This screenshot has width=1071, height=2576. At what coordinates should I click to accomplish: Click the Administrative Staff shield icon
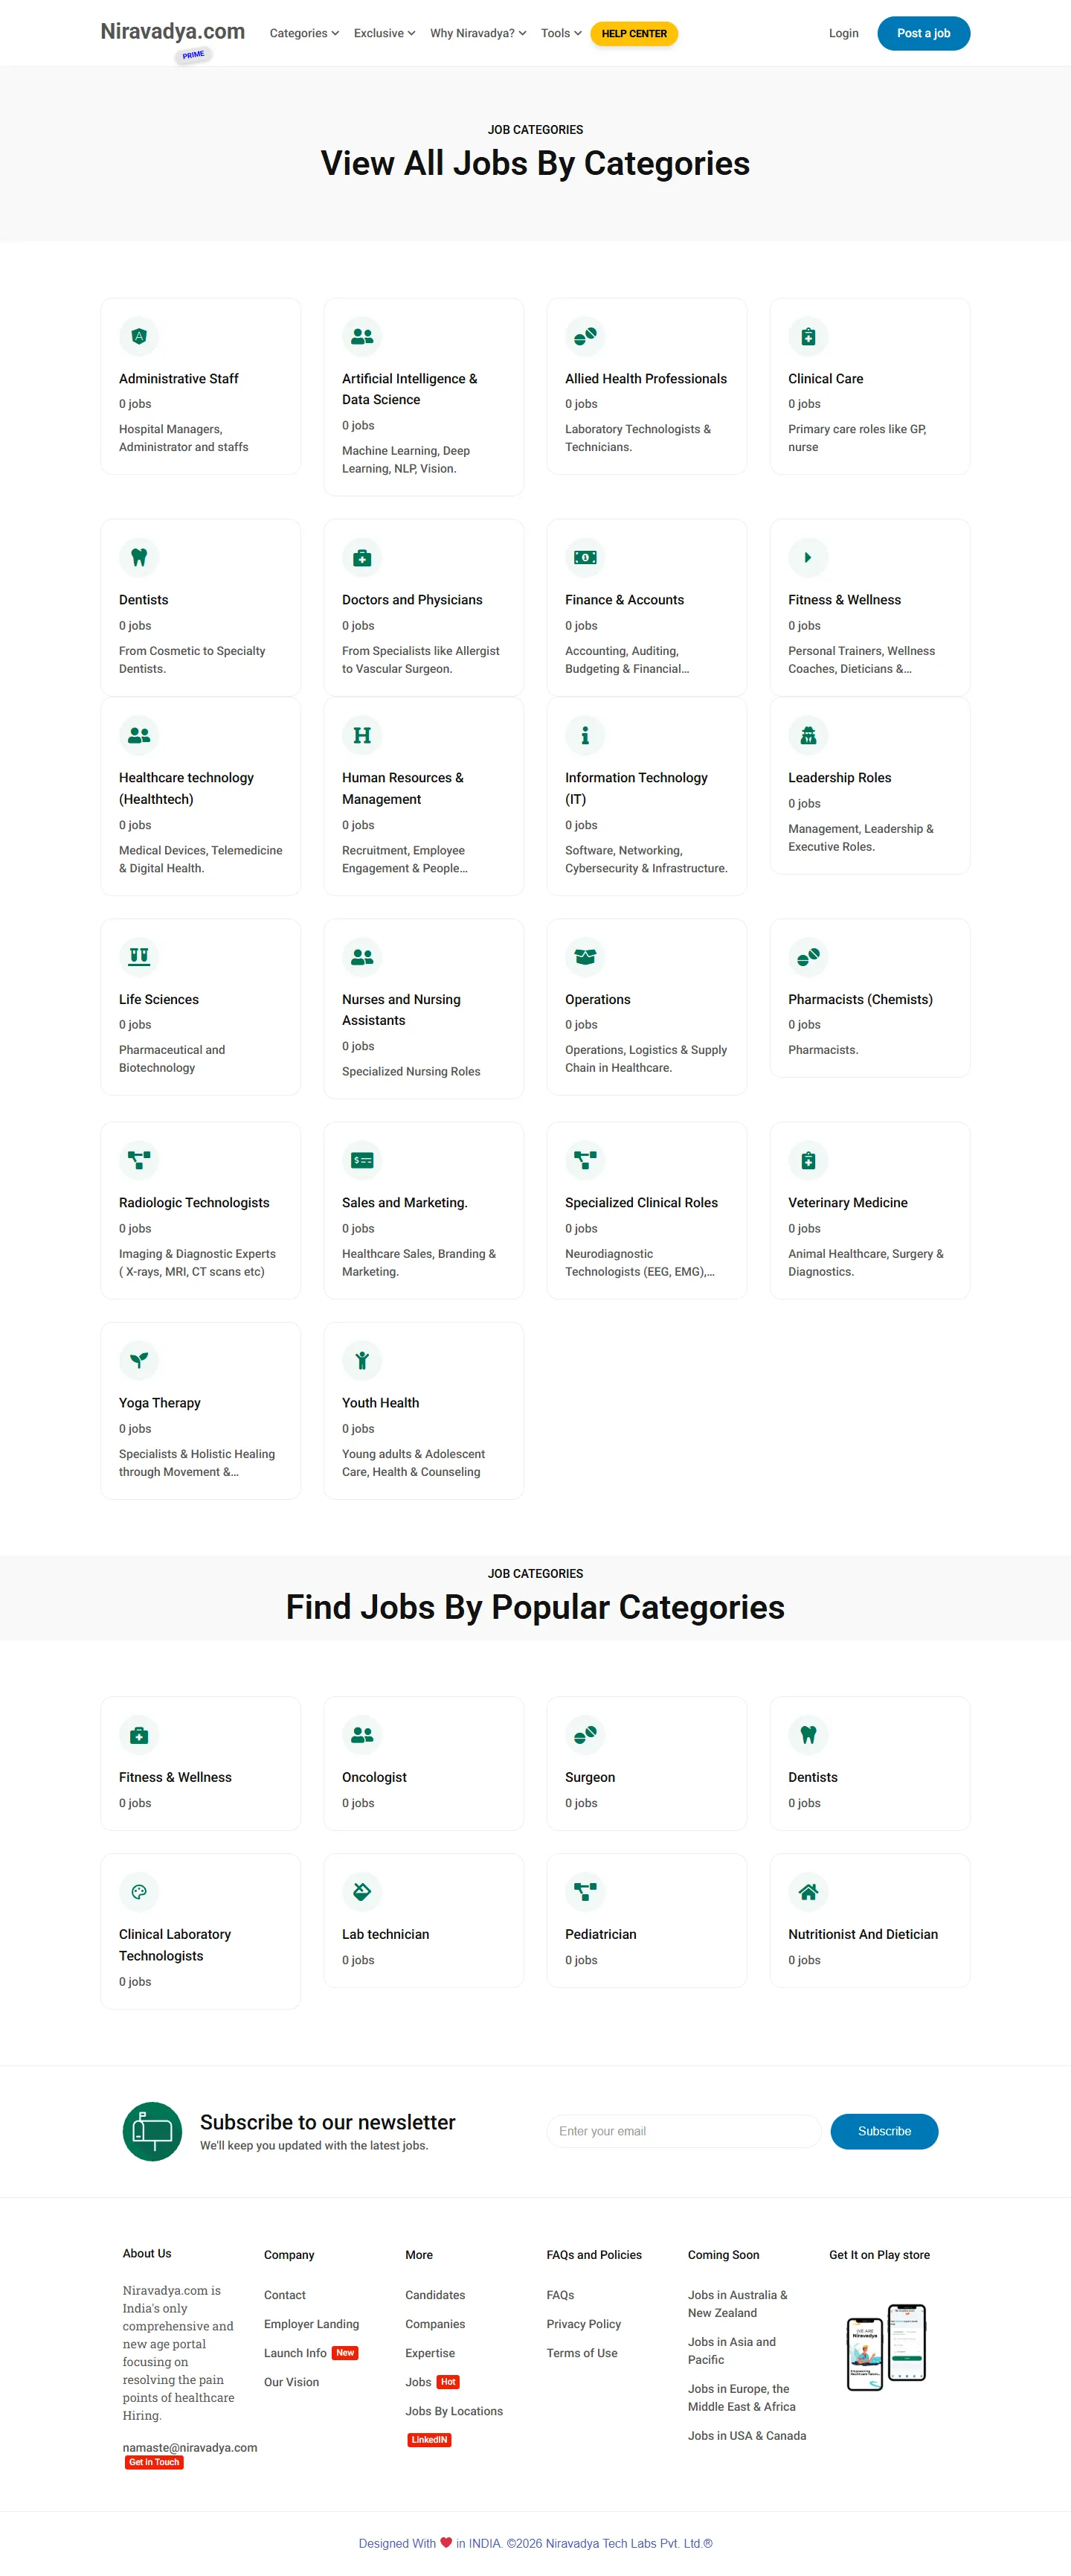pos(139,337)
